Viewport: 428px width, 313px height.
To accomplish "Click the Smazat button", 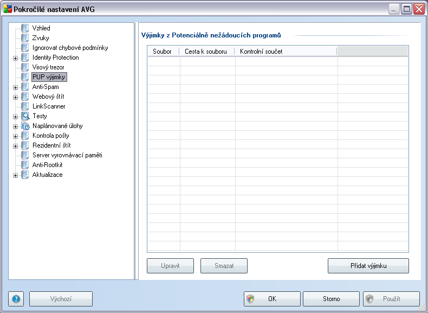I will click(x=224, y=266).
